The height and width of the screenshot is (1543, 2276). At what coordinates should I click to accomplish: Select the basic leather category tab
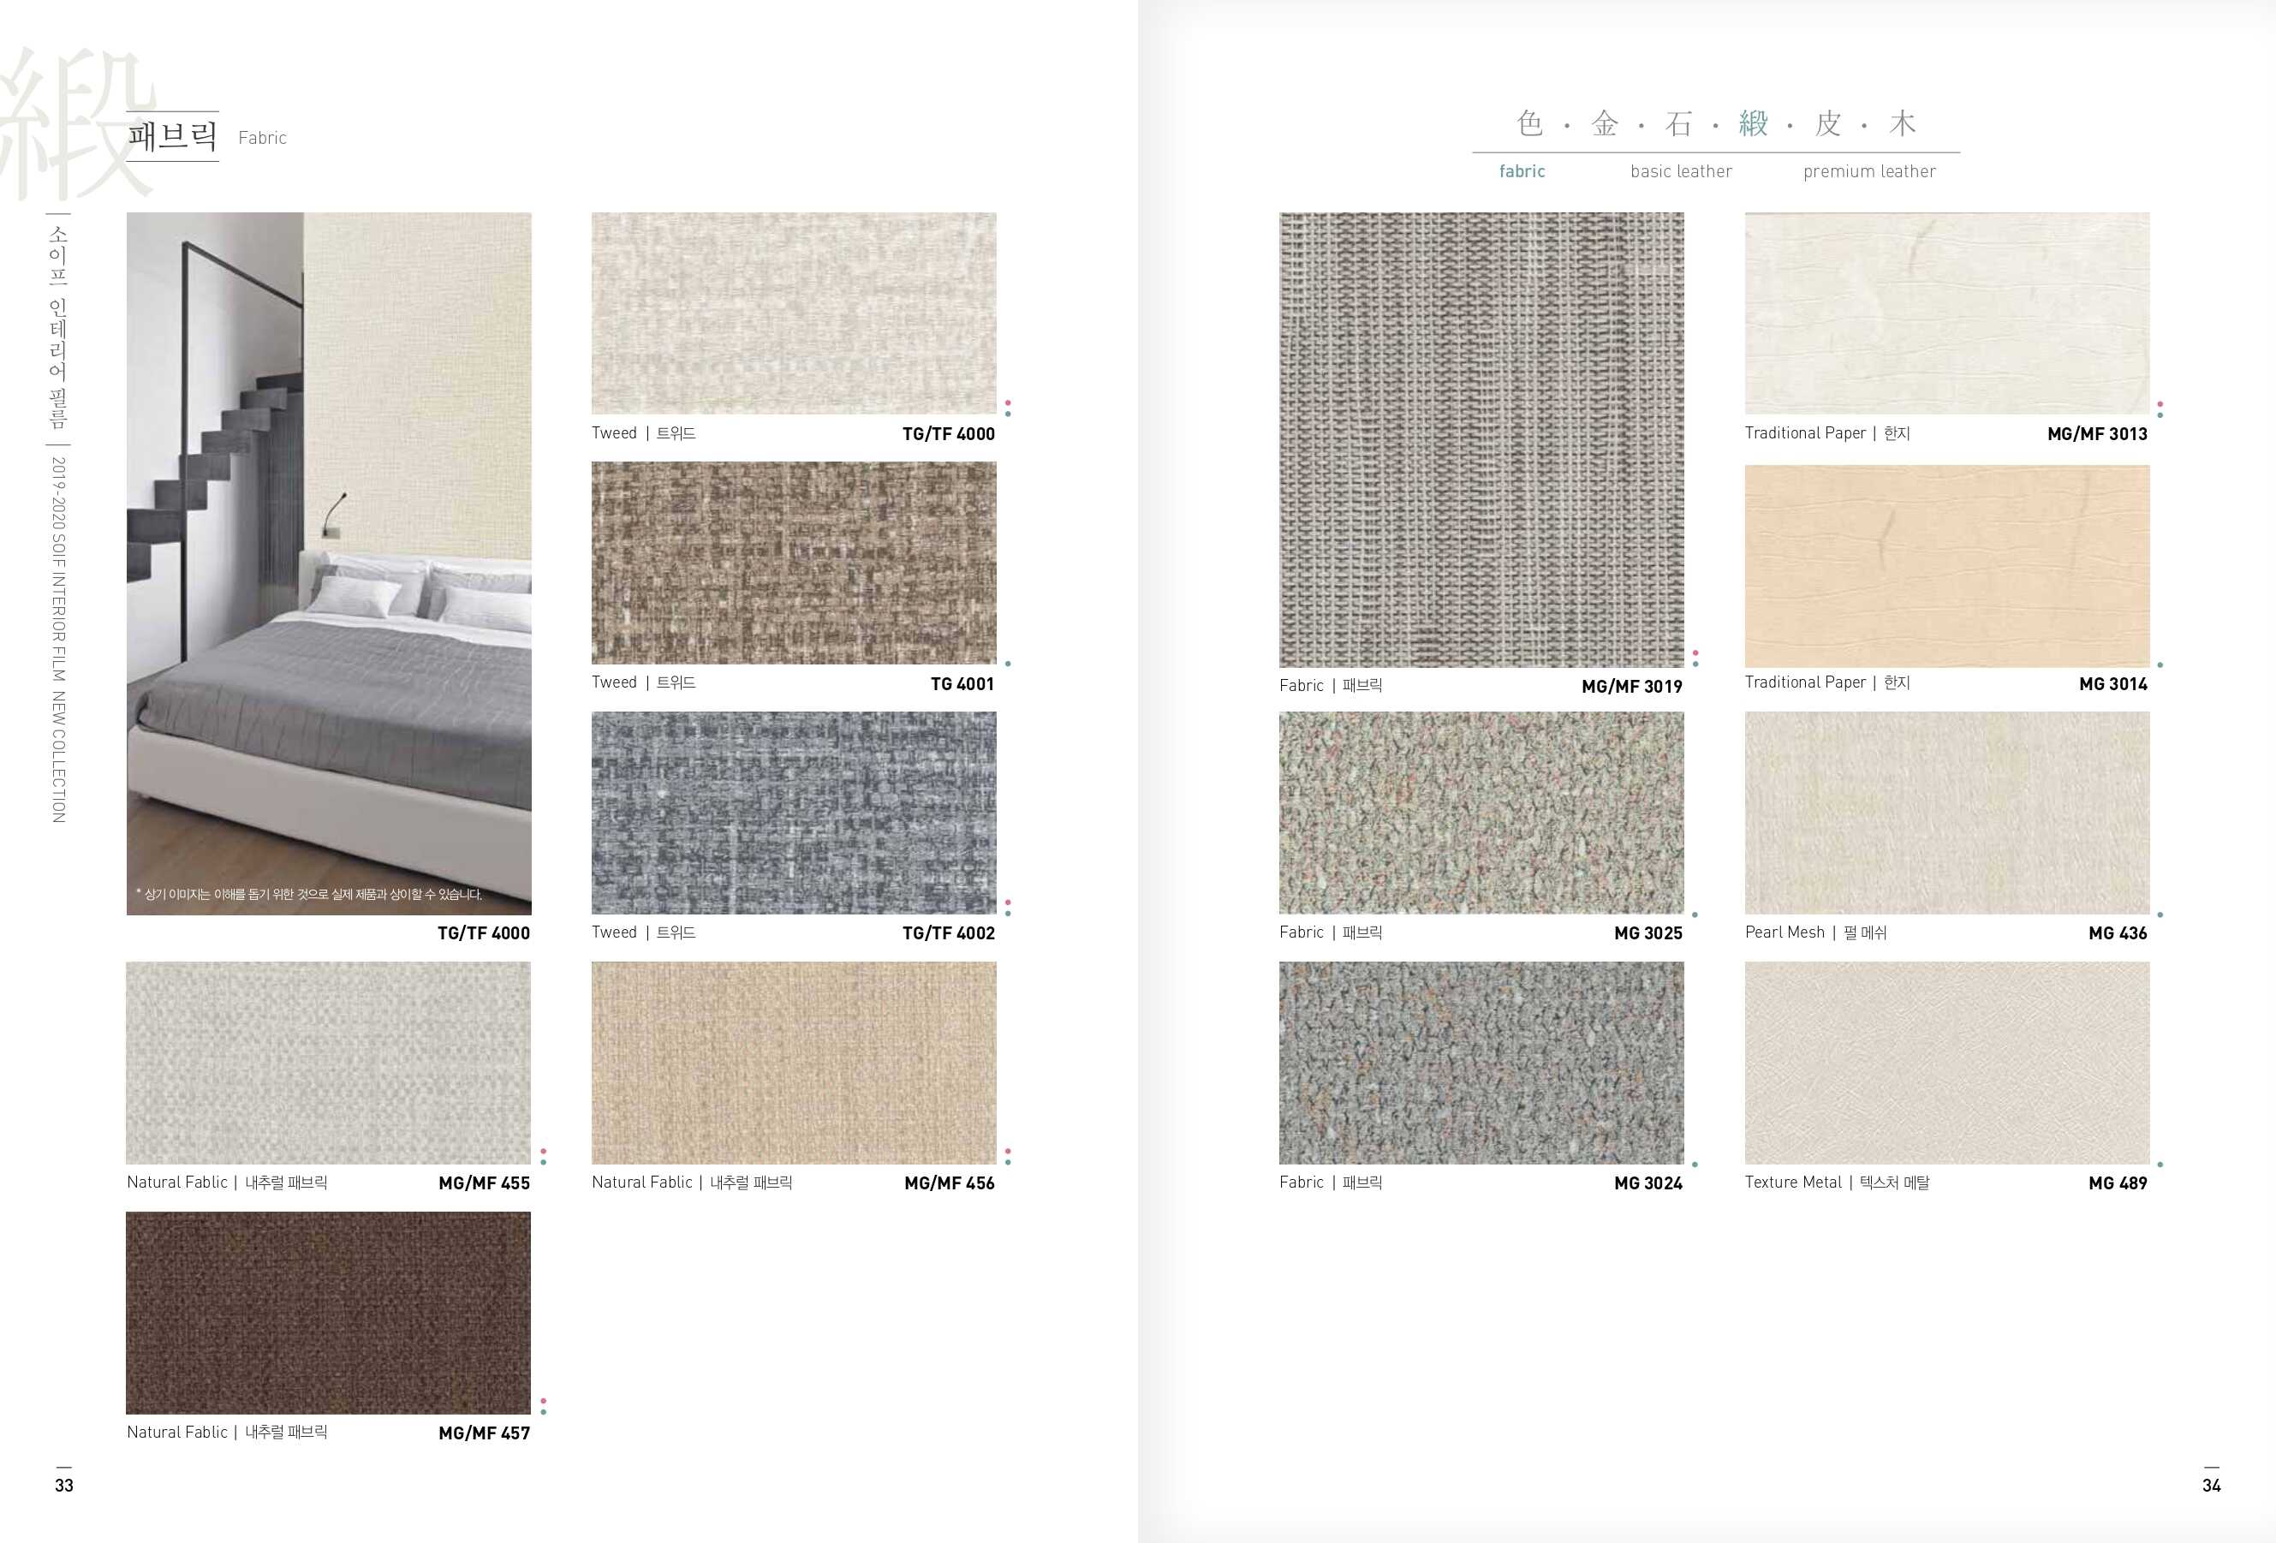1681,171
